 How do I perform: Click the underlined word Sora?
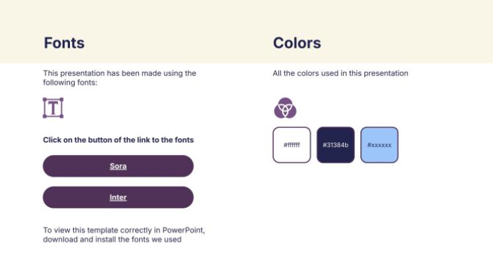coord(118,166)
